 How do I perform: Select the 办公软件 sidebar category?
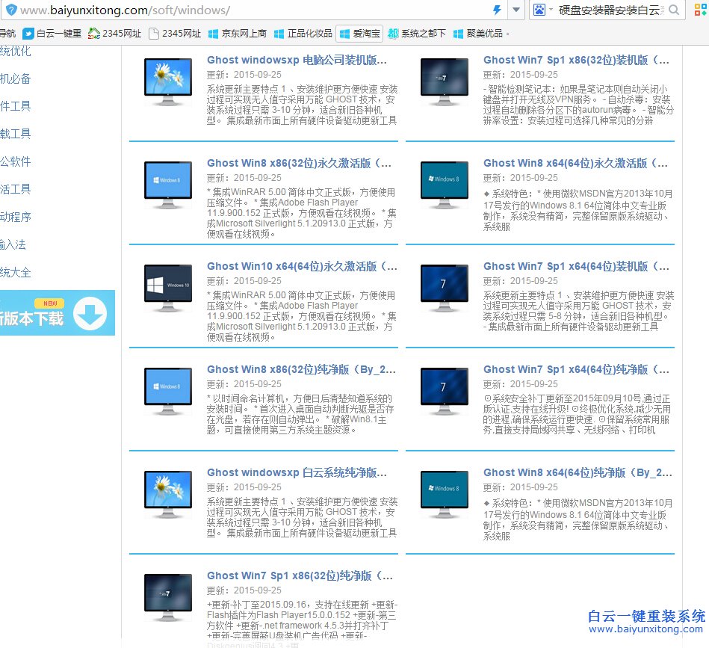click(x=15, y=161)
